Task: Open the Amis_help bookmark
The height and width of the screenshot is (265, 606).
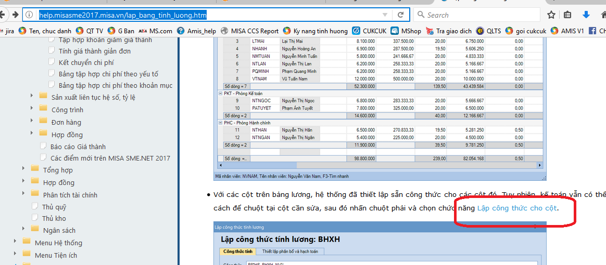Action: (x=196, y=31)
